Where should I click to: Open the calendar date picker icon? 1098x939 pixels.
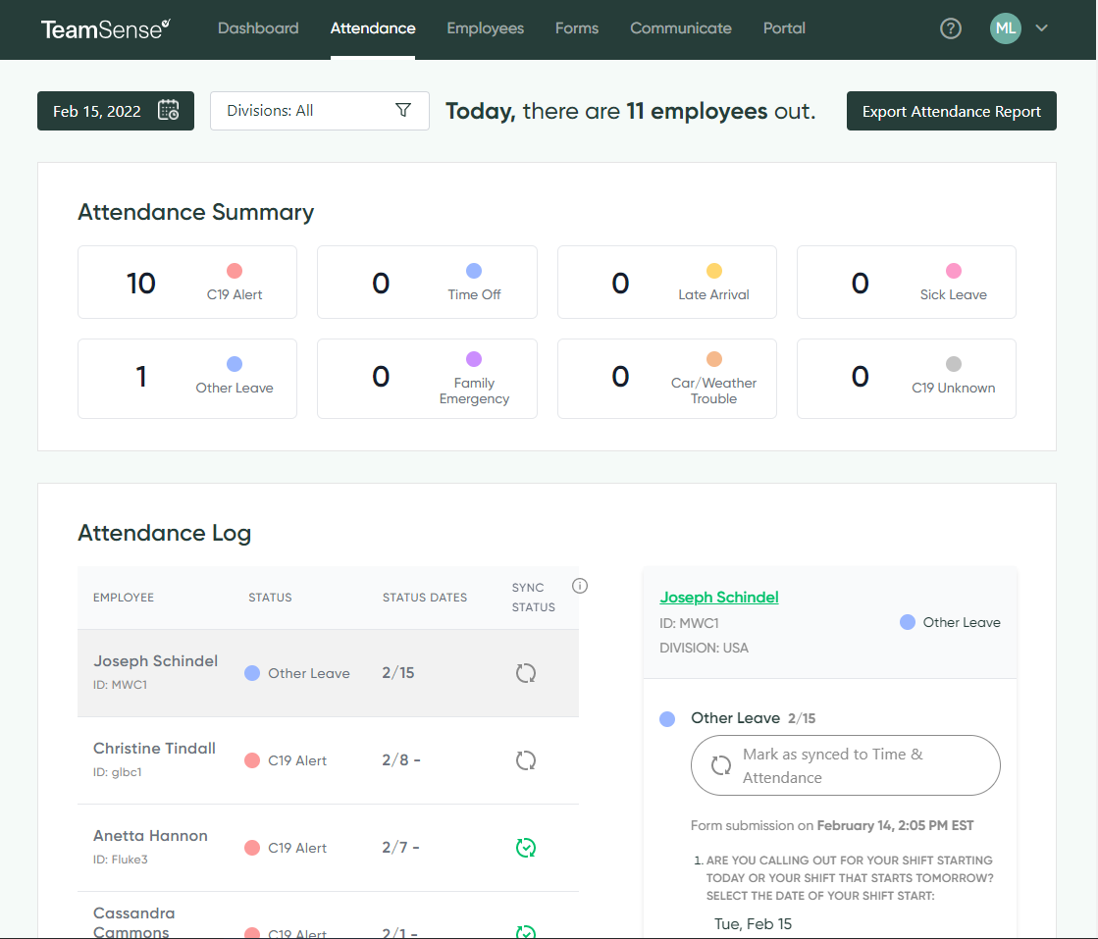click(x=168, y=110)
